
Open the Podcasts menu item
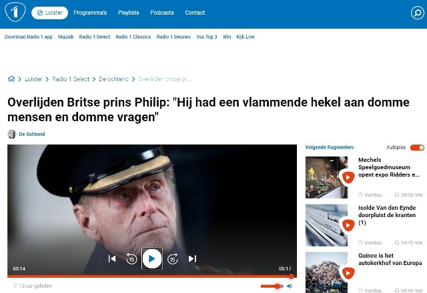[161, 13]
